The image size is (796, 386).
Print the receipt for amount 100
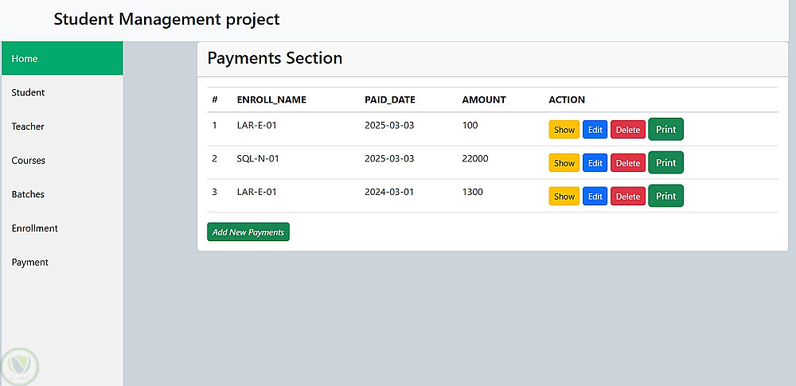(x=665, y=129)
